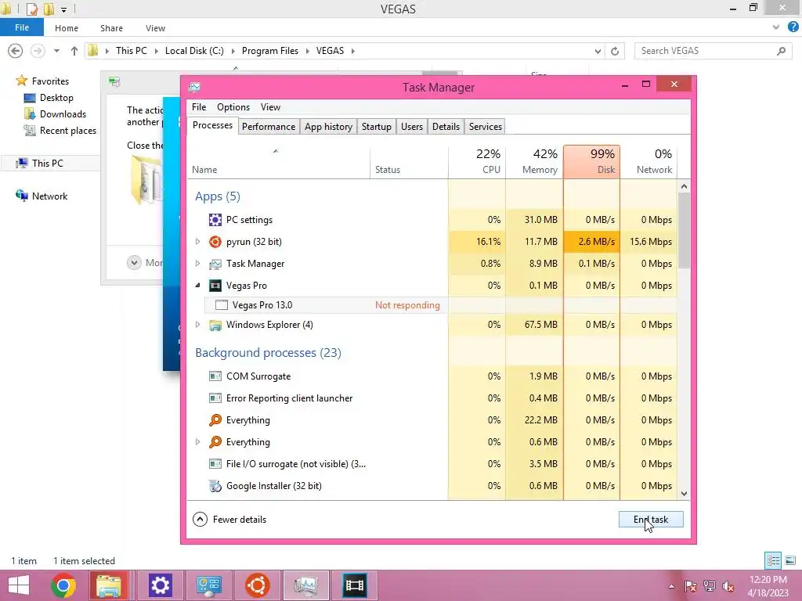Image resolution: width=802 pixels, height=601 pixels.
Task: Click the Windows Start button
Action: pyautogui.click(x=19, y=585)
